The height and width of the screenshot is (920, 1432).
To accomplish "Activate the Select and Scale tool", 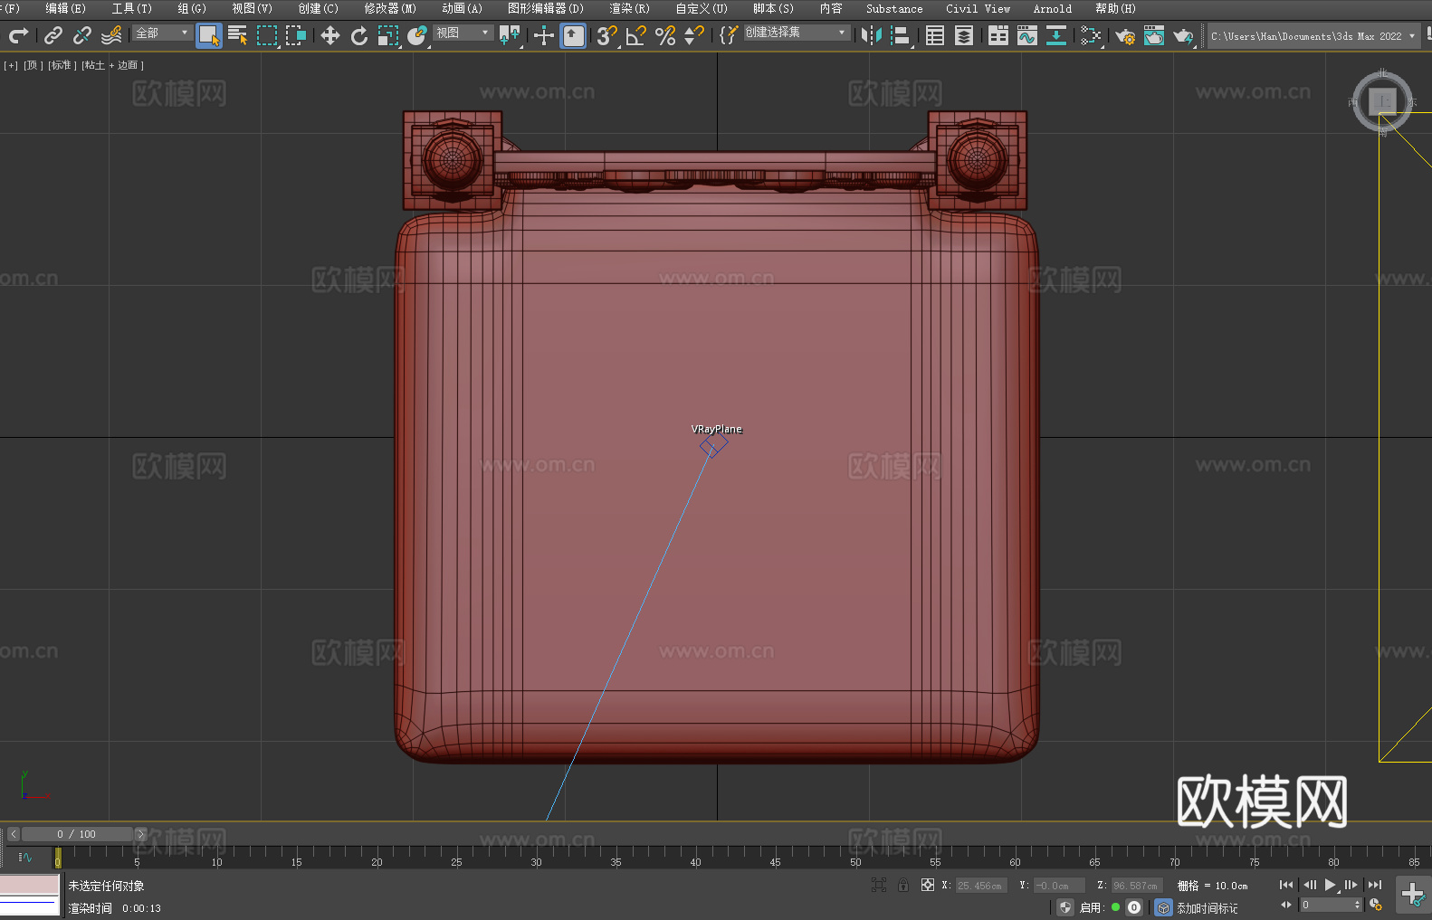I will click(x=388, y=35).
